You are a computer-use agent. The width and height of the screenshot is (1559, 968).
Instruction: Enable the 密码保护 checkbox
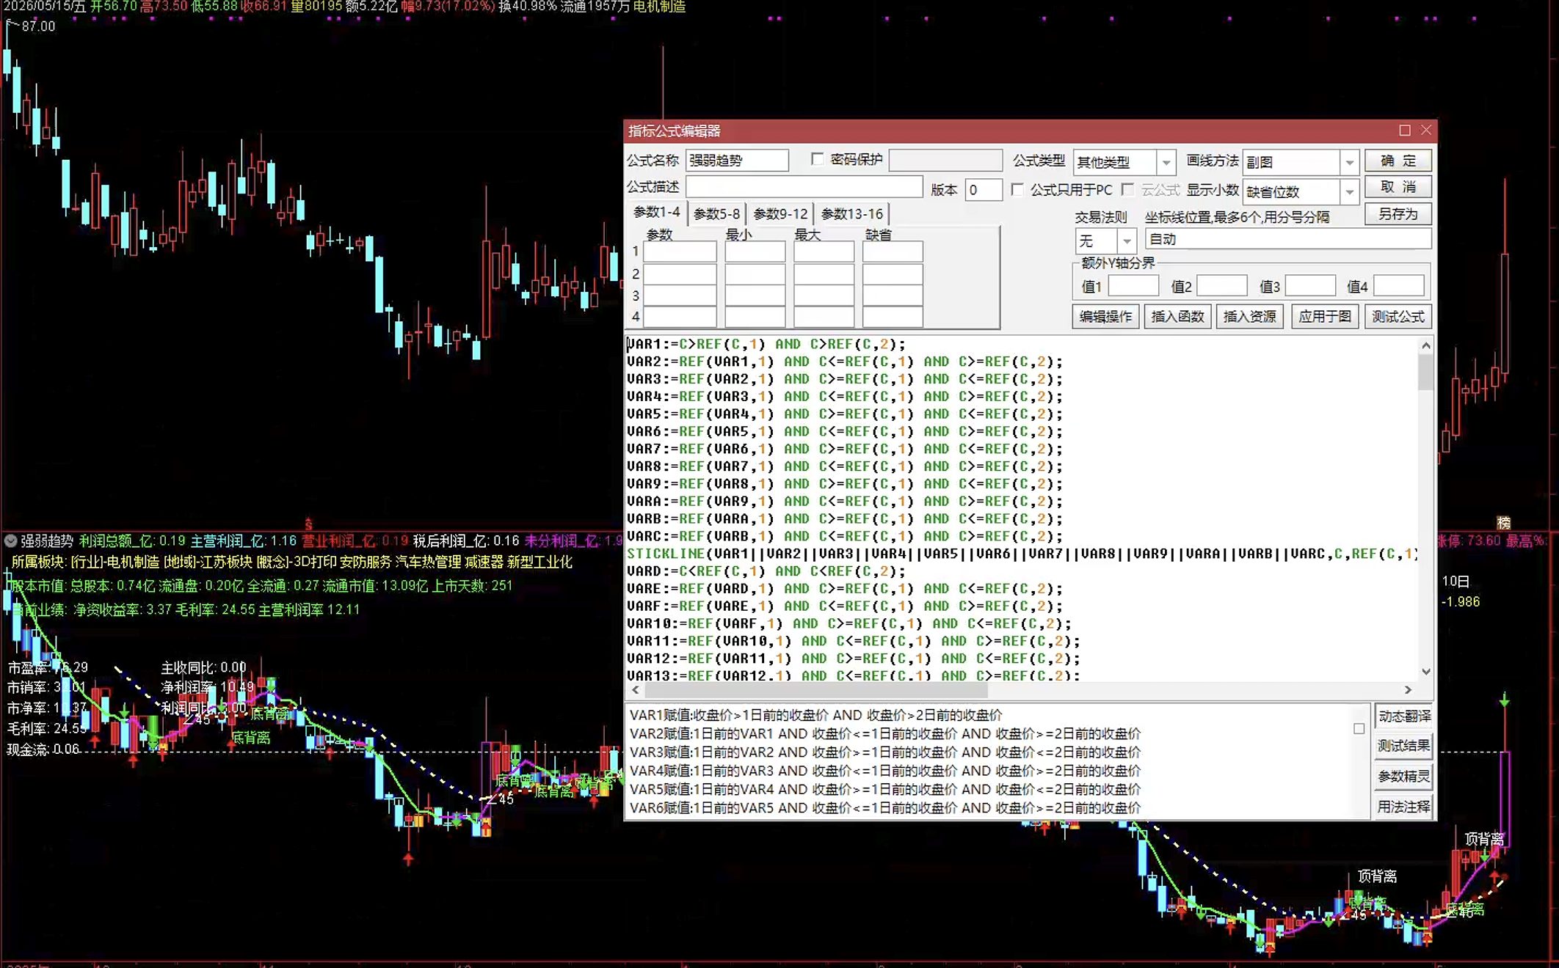pos(817,159)
